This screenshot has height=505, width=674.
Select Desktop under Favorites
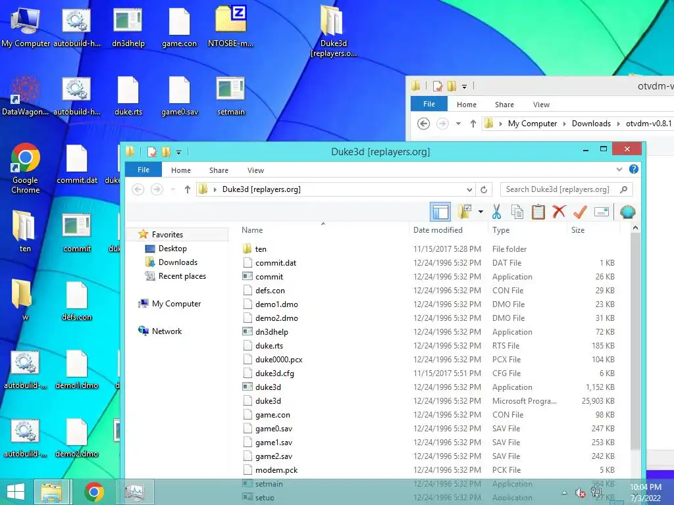172,248
